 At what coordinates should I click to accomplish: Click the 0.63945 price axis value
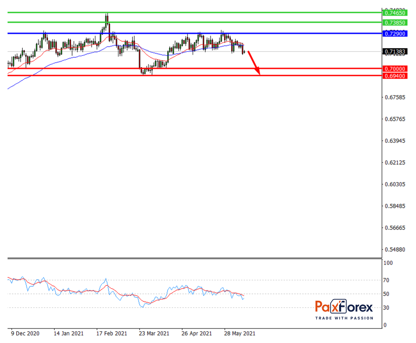395,141
